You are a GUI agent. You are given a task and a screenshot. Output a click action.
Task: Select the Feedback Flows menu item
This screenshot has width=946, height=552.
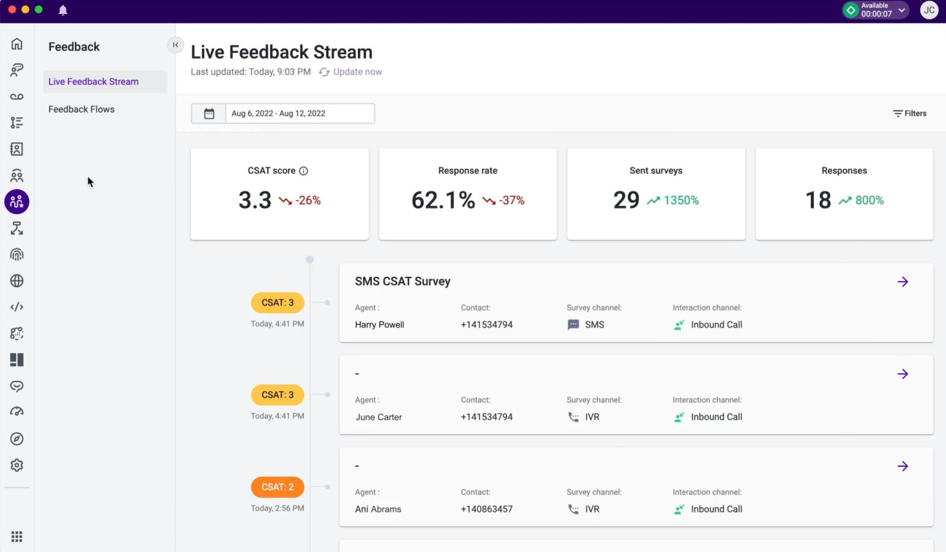point(81,108)
